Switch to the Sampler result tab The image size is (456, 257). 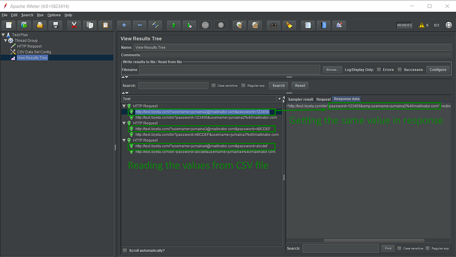tap(300, 98)
